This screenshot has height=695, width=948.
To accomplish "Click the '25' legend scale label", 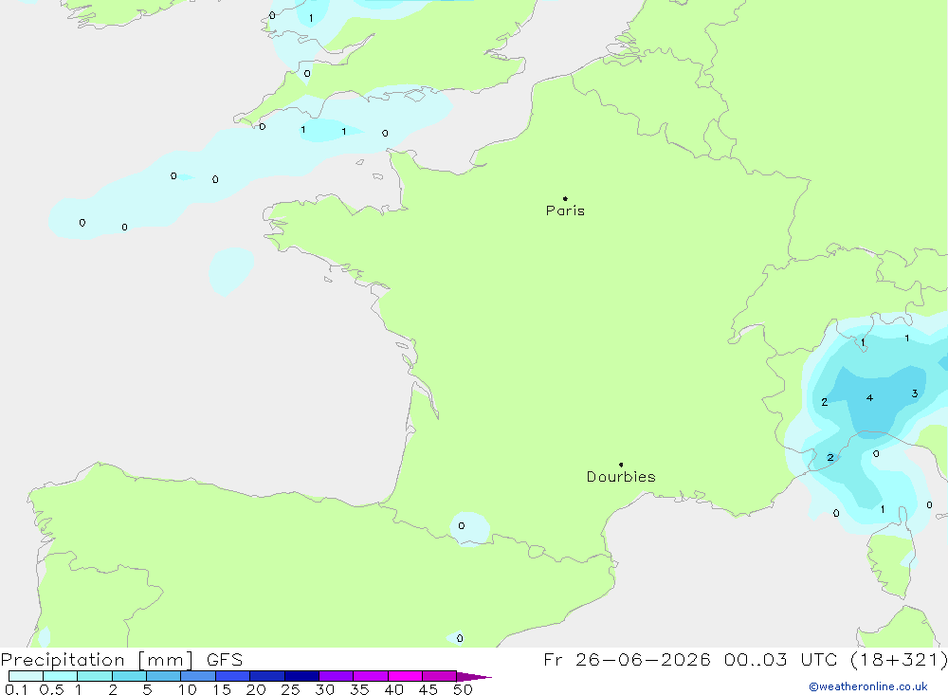I will (290, 689).
